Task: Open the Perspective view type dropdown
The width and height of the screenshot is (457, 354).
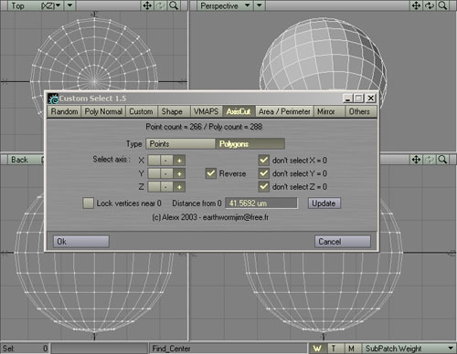Action: [x=225, y=5]
